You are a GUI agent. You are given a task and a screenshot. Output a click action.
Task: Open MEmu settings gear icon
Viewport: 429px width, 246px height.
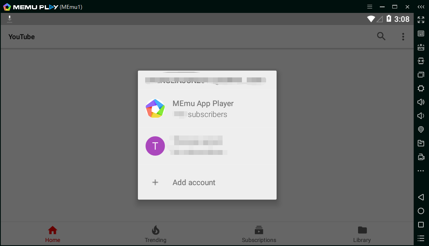pyautogui.click(x=421, y=88)
